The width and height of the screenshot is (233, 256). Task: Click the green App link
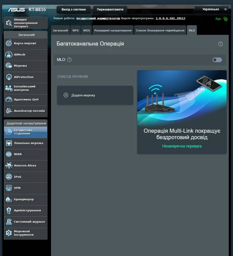pos(218,19)
